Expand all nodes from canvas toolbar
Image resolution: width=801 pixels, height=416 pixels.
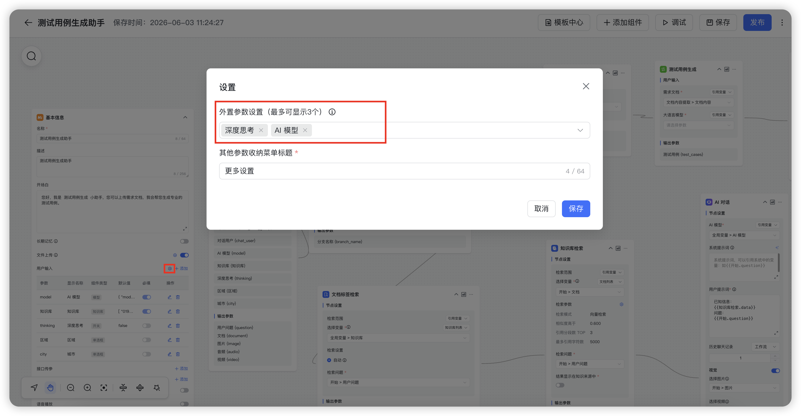click(140, 387)
